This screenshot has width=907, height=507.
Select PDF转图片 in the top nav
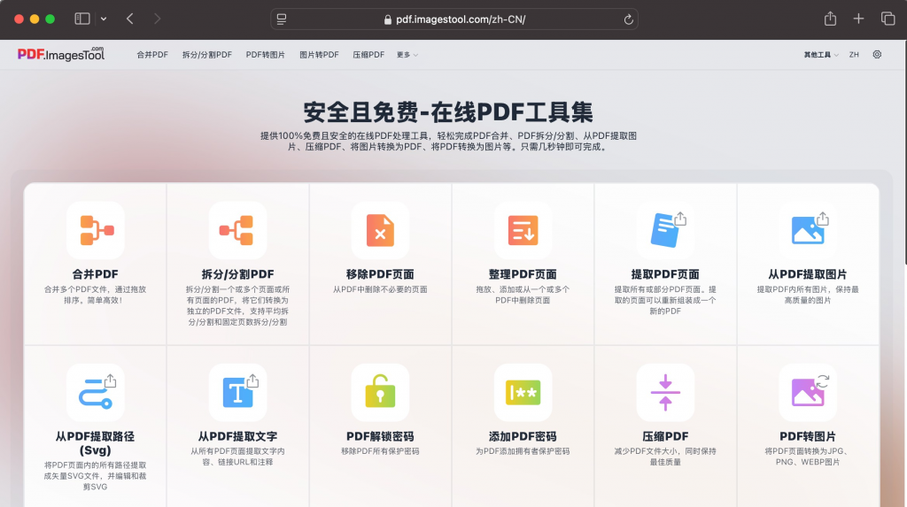266,54
